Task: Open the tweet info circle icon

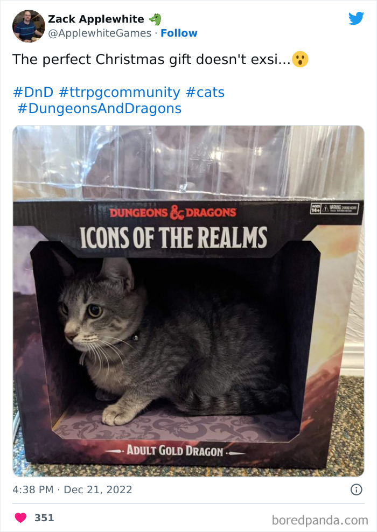Action: tap(357, 489)
